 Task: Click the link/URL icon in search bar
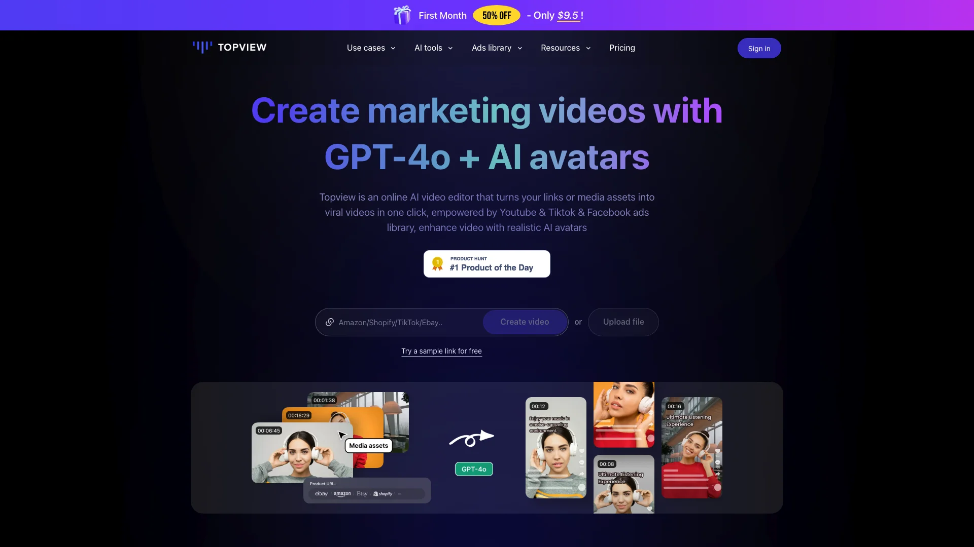point(329,322)
